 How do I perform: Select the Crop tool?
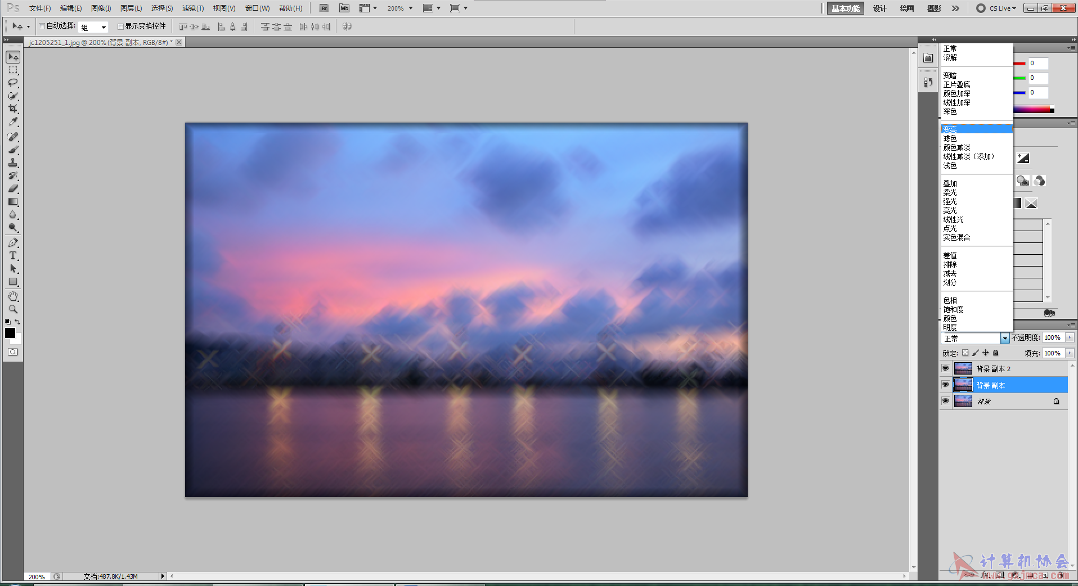tap(13, 109)
